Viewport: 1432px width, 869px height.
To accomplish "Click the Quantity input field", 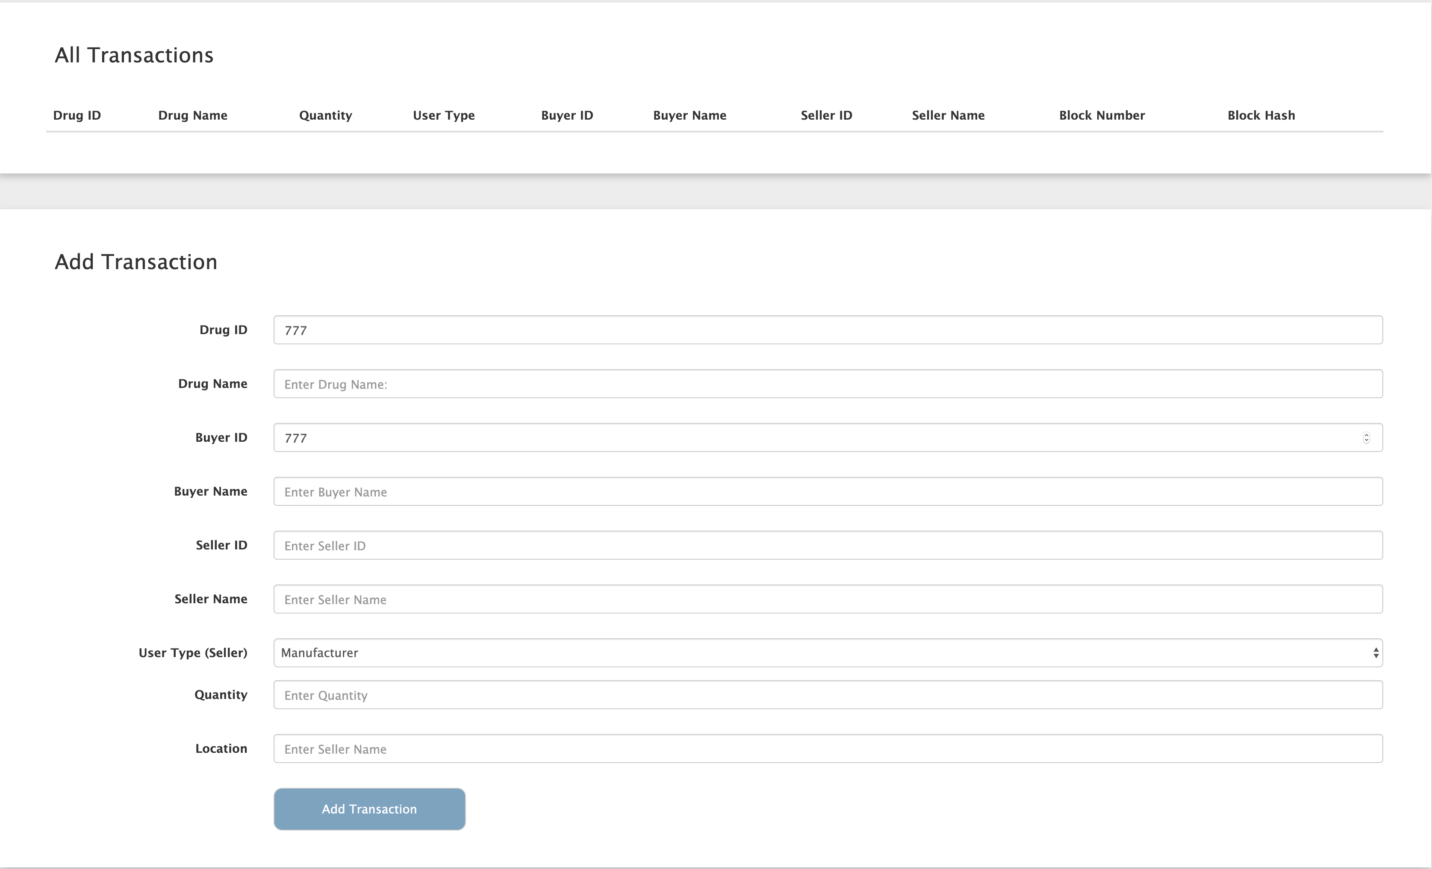I will point(828,695).
